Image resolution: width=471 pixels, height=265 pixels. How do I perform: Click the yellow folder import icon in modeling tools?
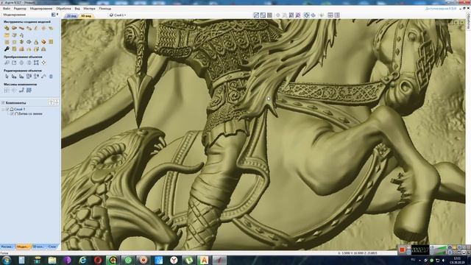pyautogui.click(x=7, y=35)
